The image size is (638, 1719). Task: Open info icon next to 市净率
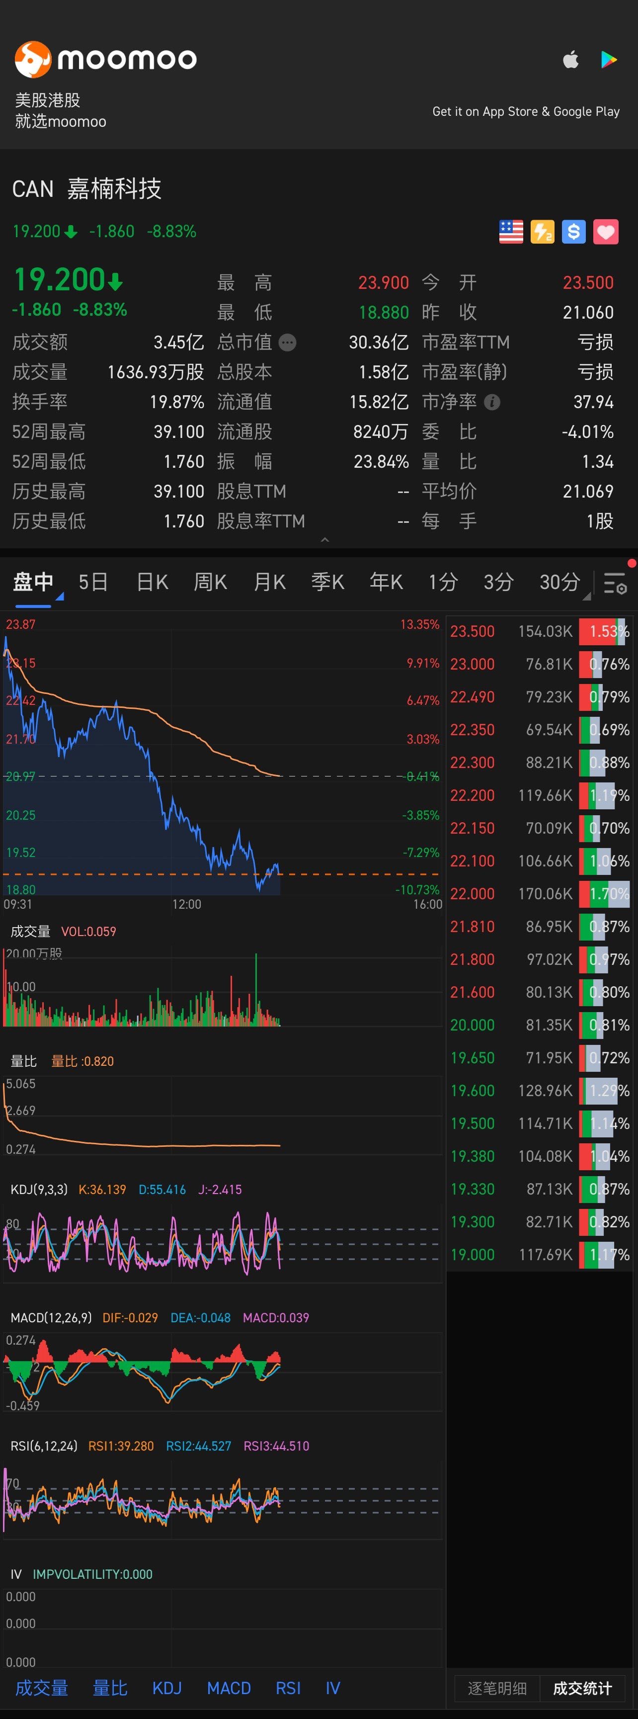click(492, 402)
